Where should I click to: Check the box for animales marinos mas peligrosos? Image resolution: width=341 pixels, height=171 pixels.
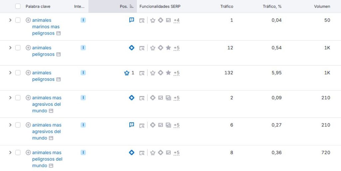[18, 20]
